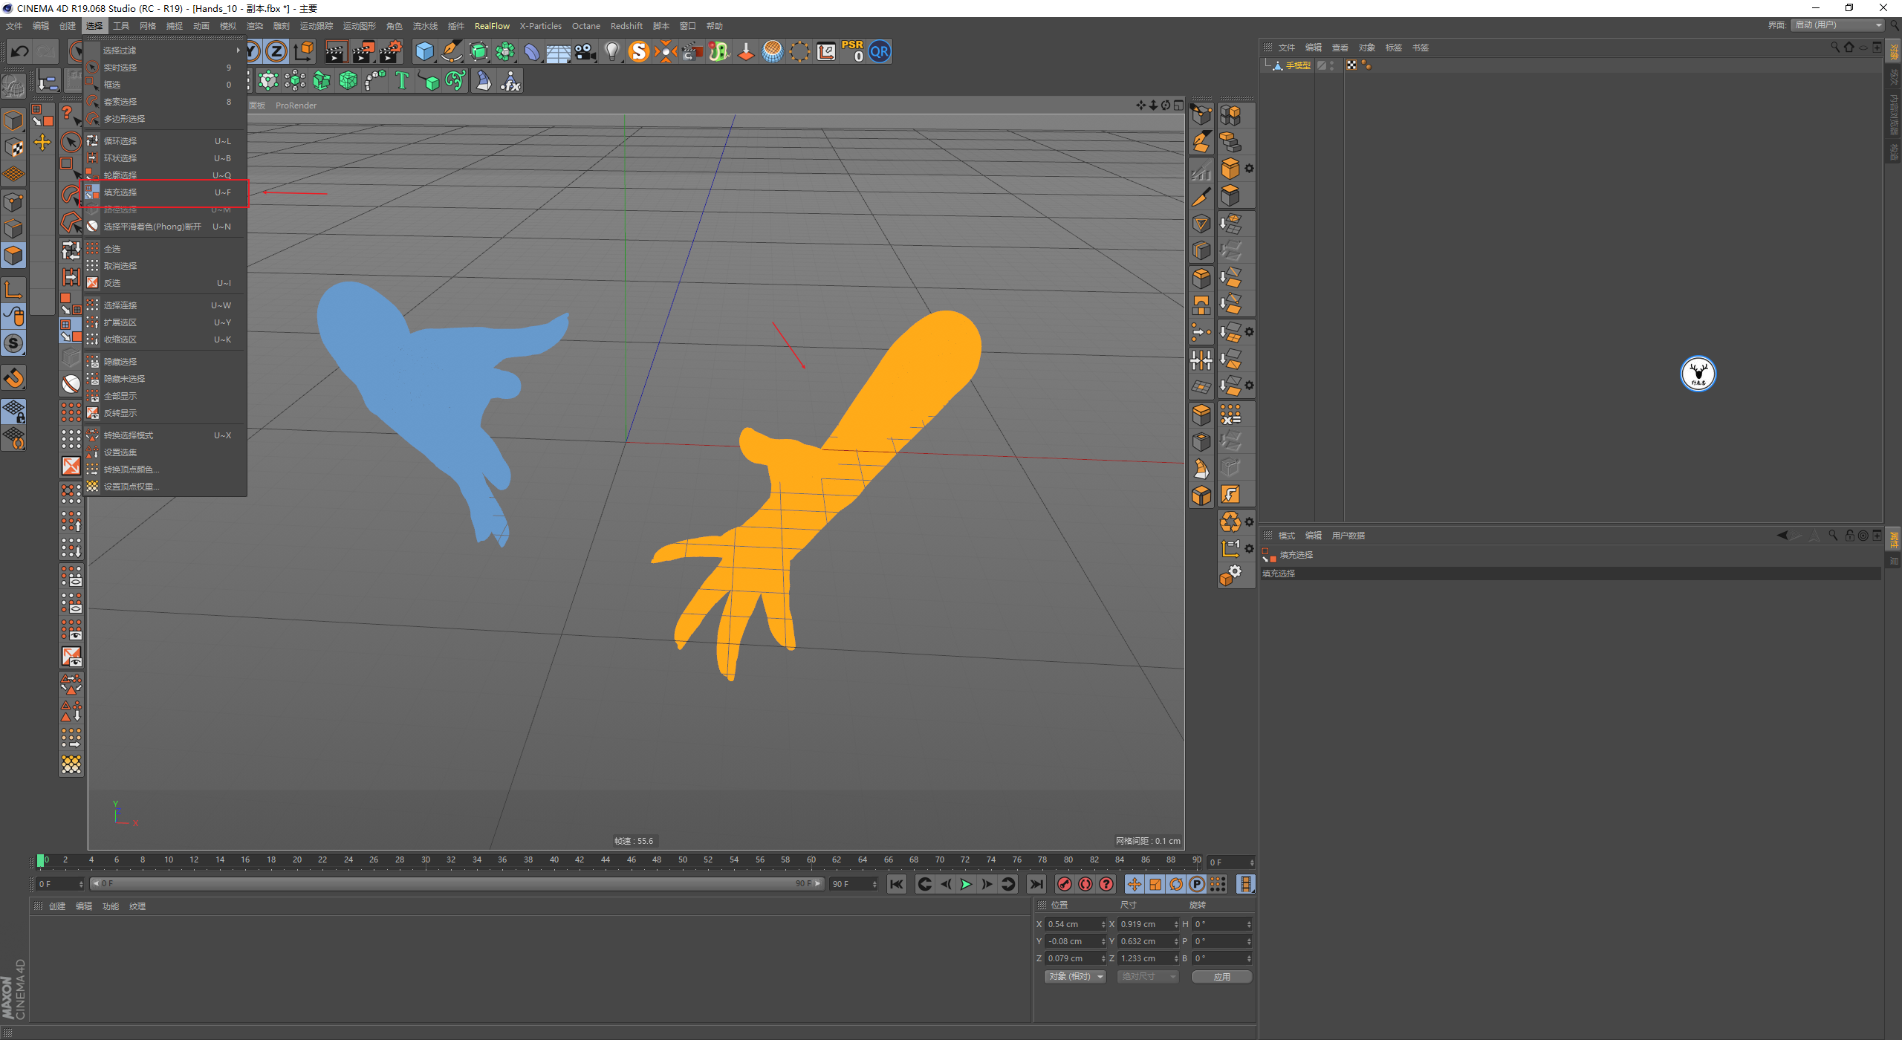Click Record Active Objects red key button
The height and width of the screenshot is (1040, 1902).
[1065, 884]
